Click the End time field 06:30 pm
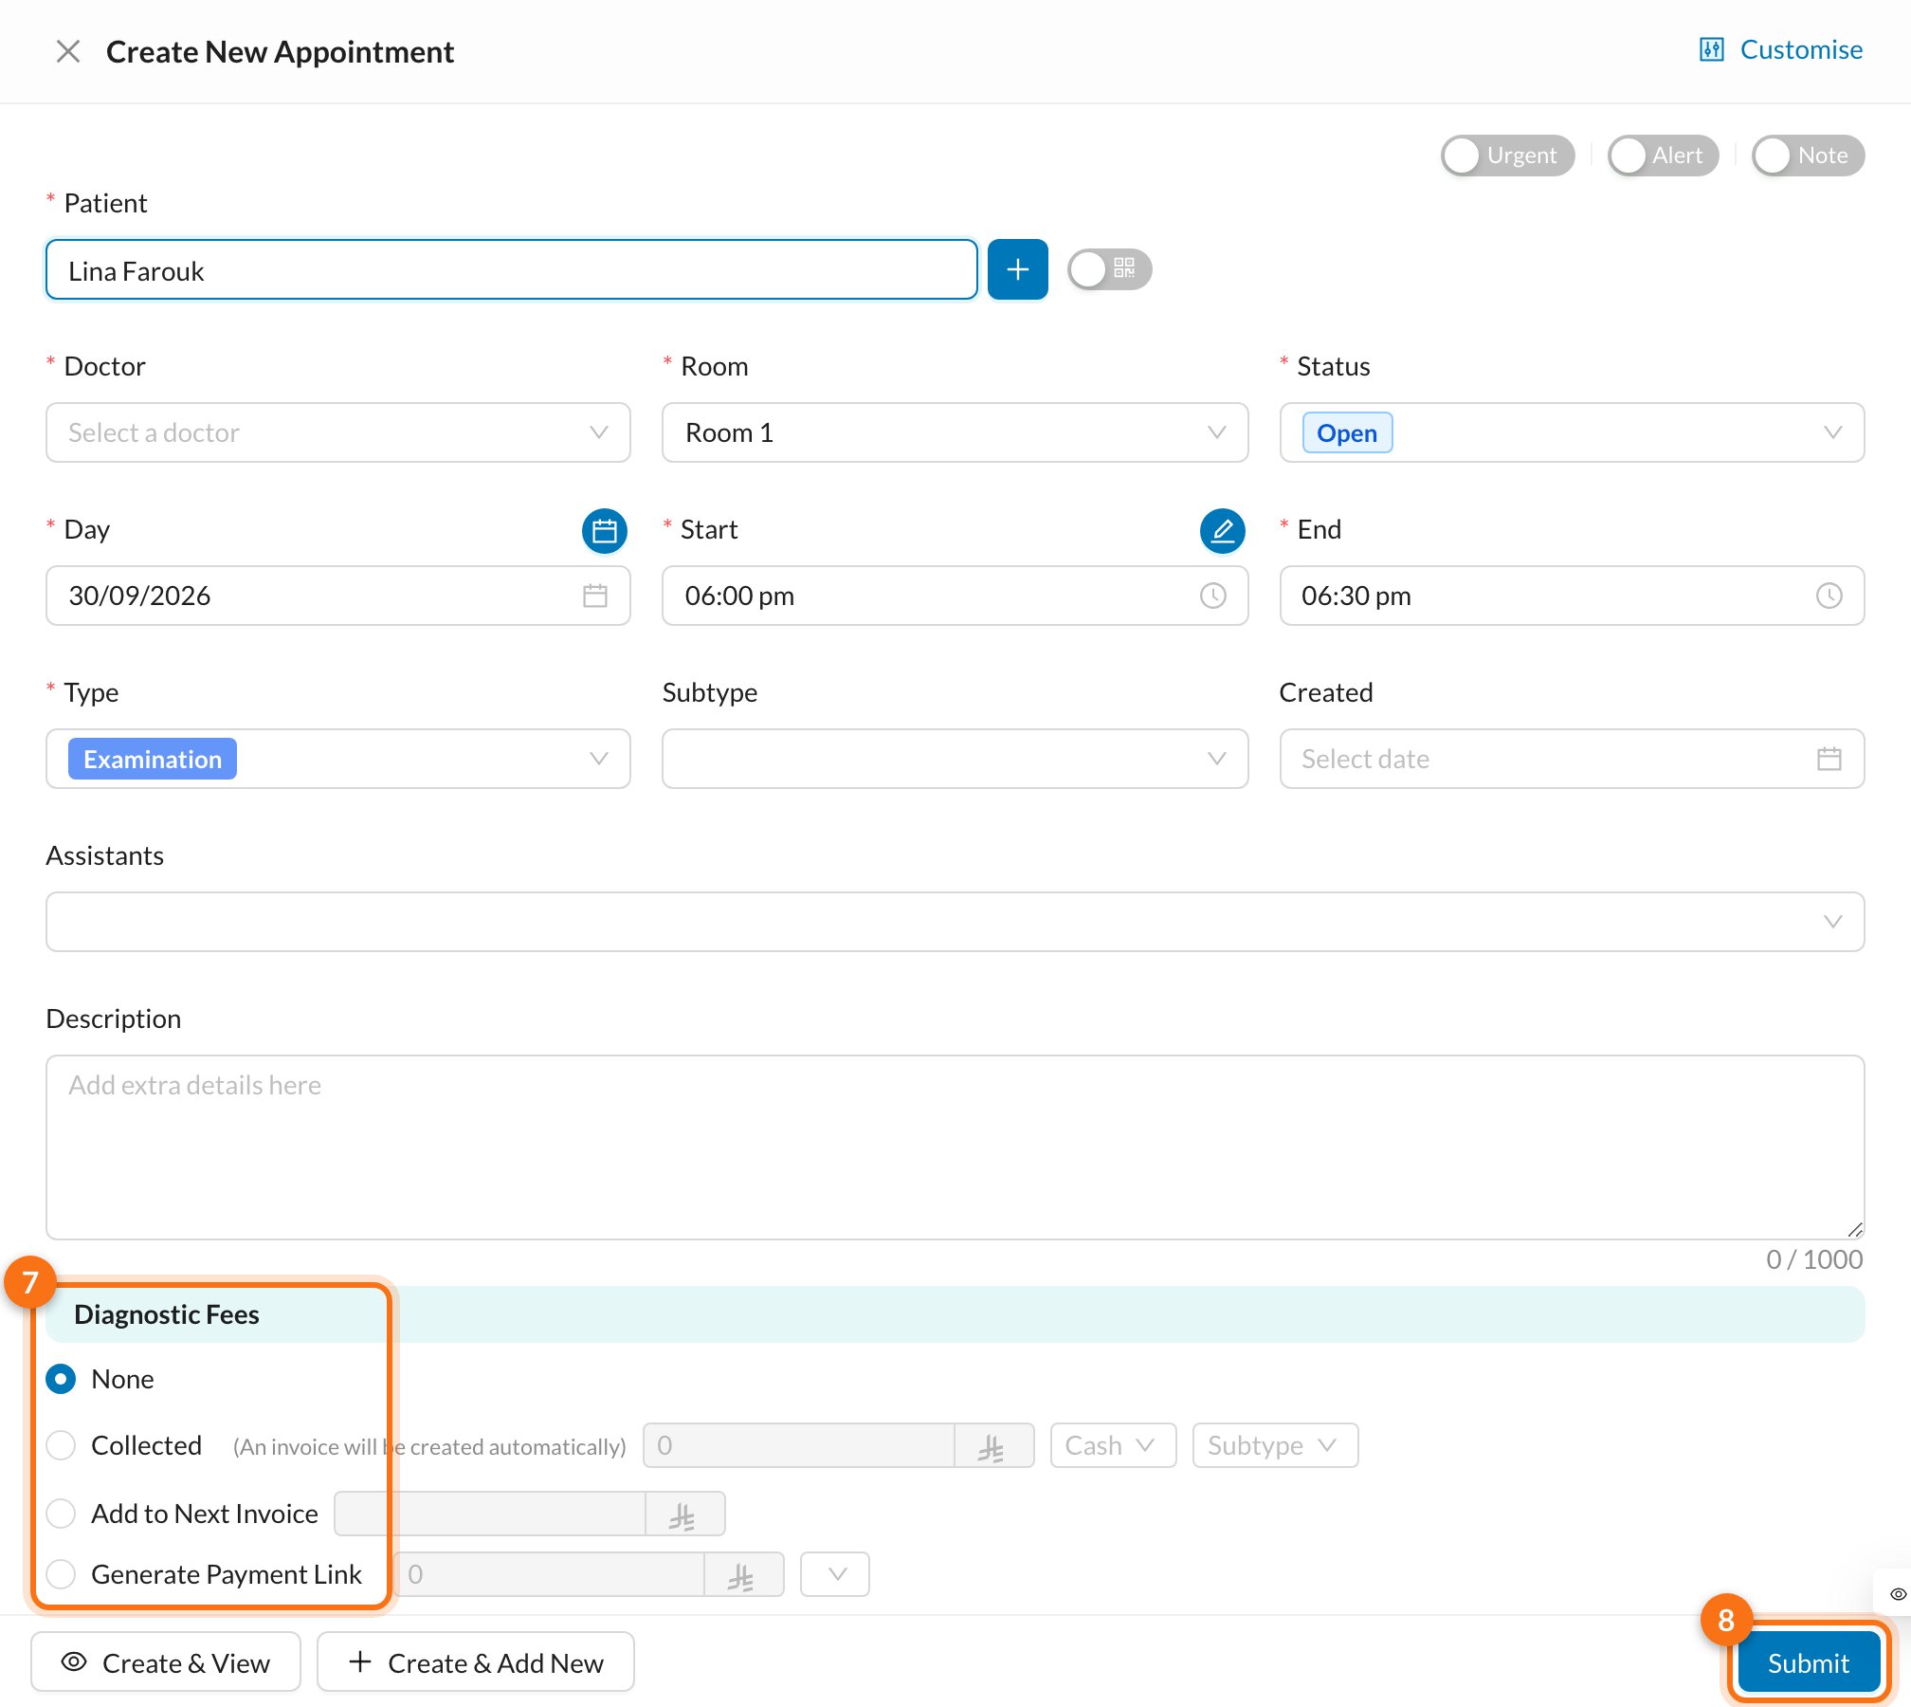Screen dimensions: 1911x1707 1572,596
